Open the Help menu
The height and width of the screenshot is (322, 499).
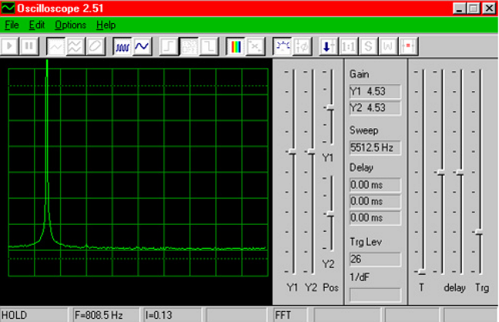pos(106,25)
